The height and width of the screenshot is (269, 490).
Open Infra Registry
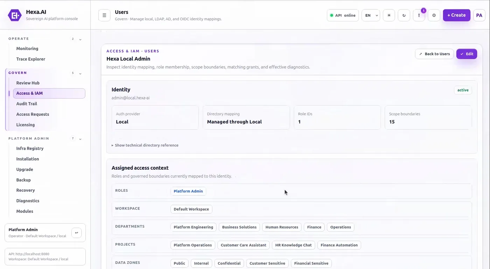[30, 148]
